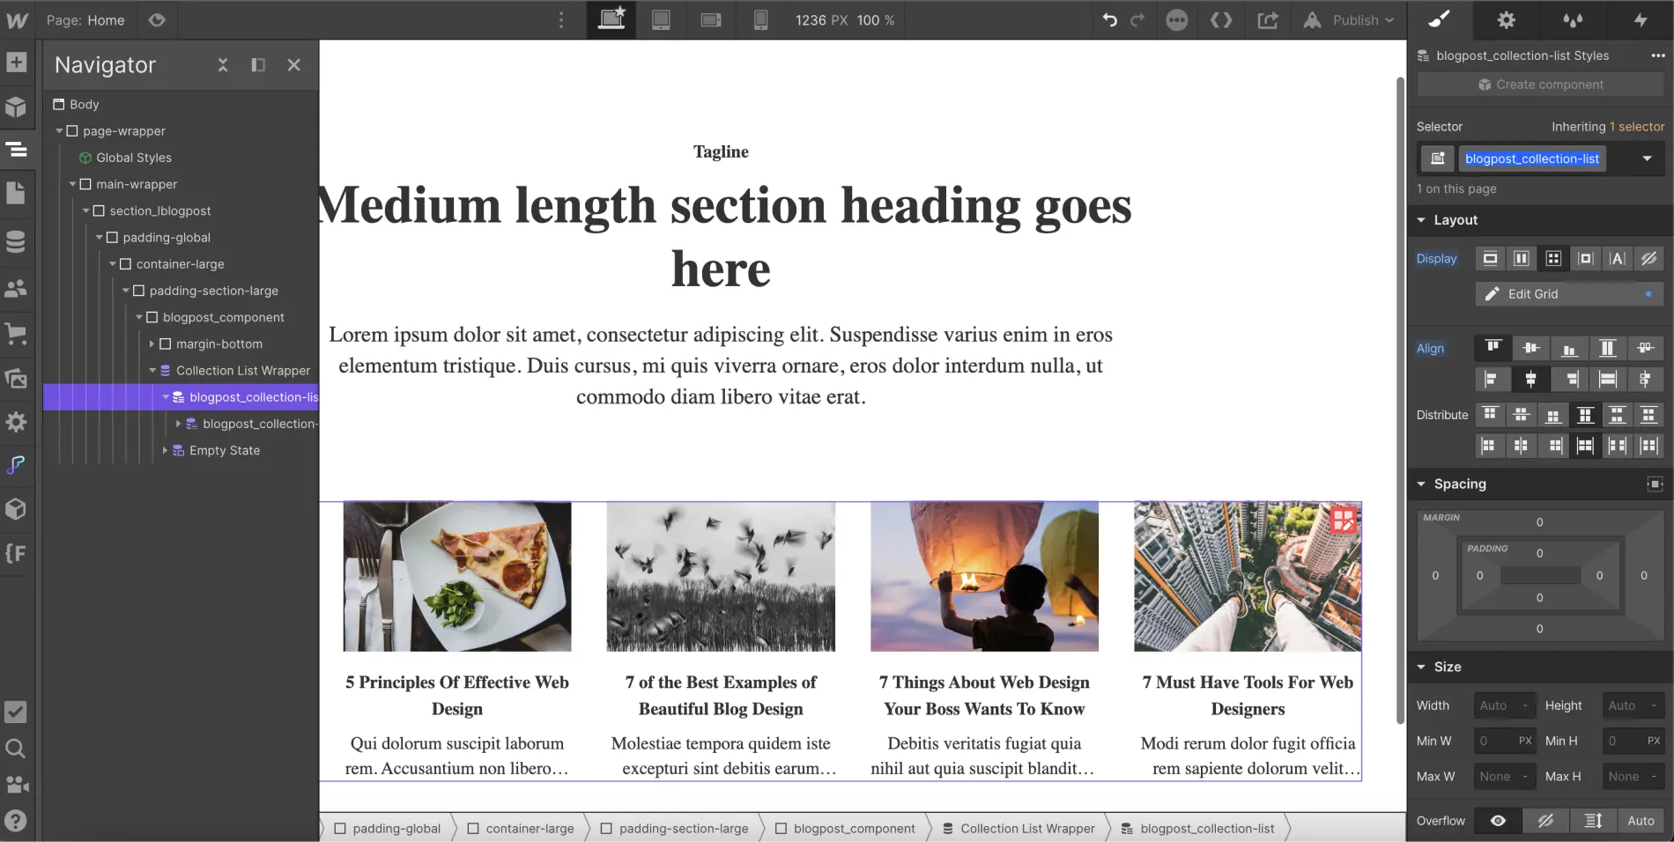
Task: Open the share site icon
Action: pyautogui.click(x=1268, y=20)
